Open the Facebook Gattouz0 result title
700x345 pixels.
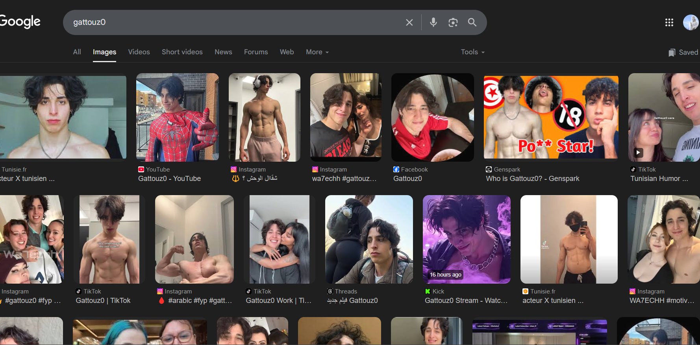[x=407, y=179]
